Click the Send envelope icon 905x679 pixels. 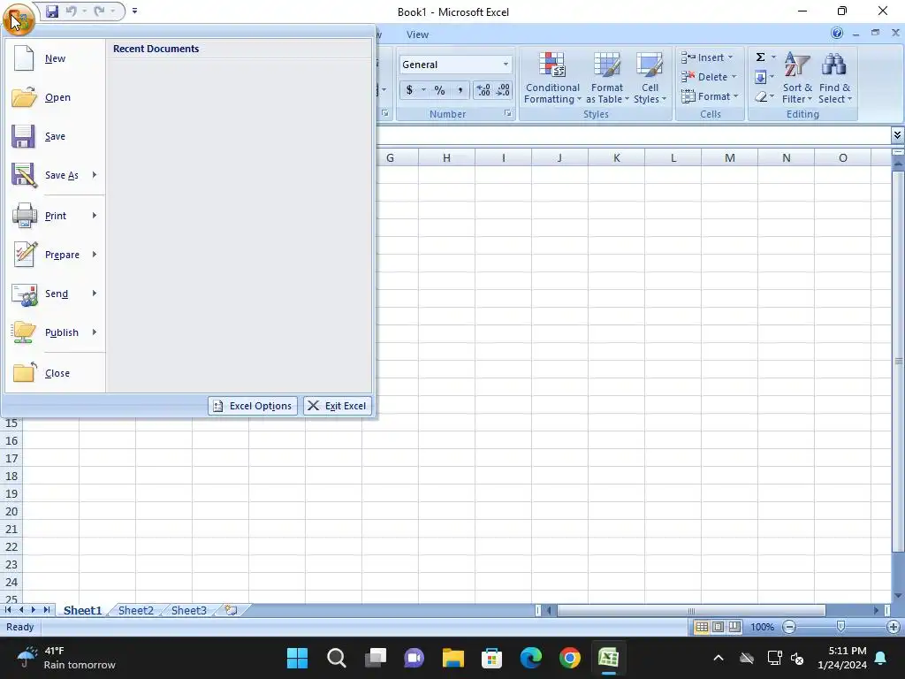point(24,294)
